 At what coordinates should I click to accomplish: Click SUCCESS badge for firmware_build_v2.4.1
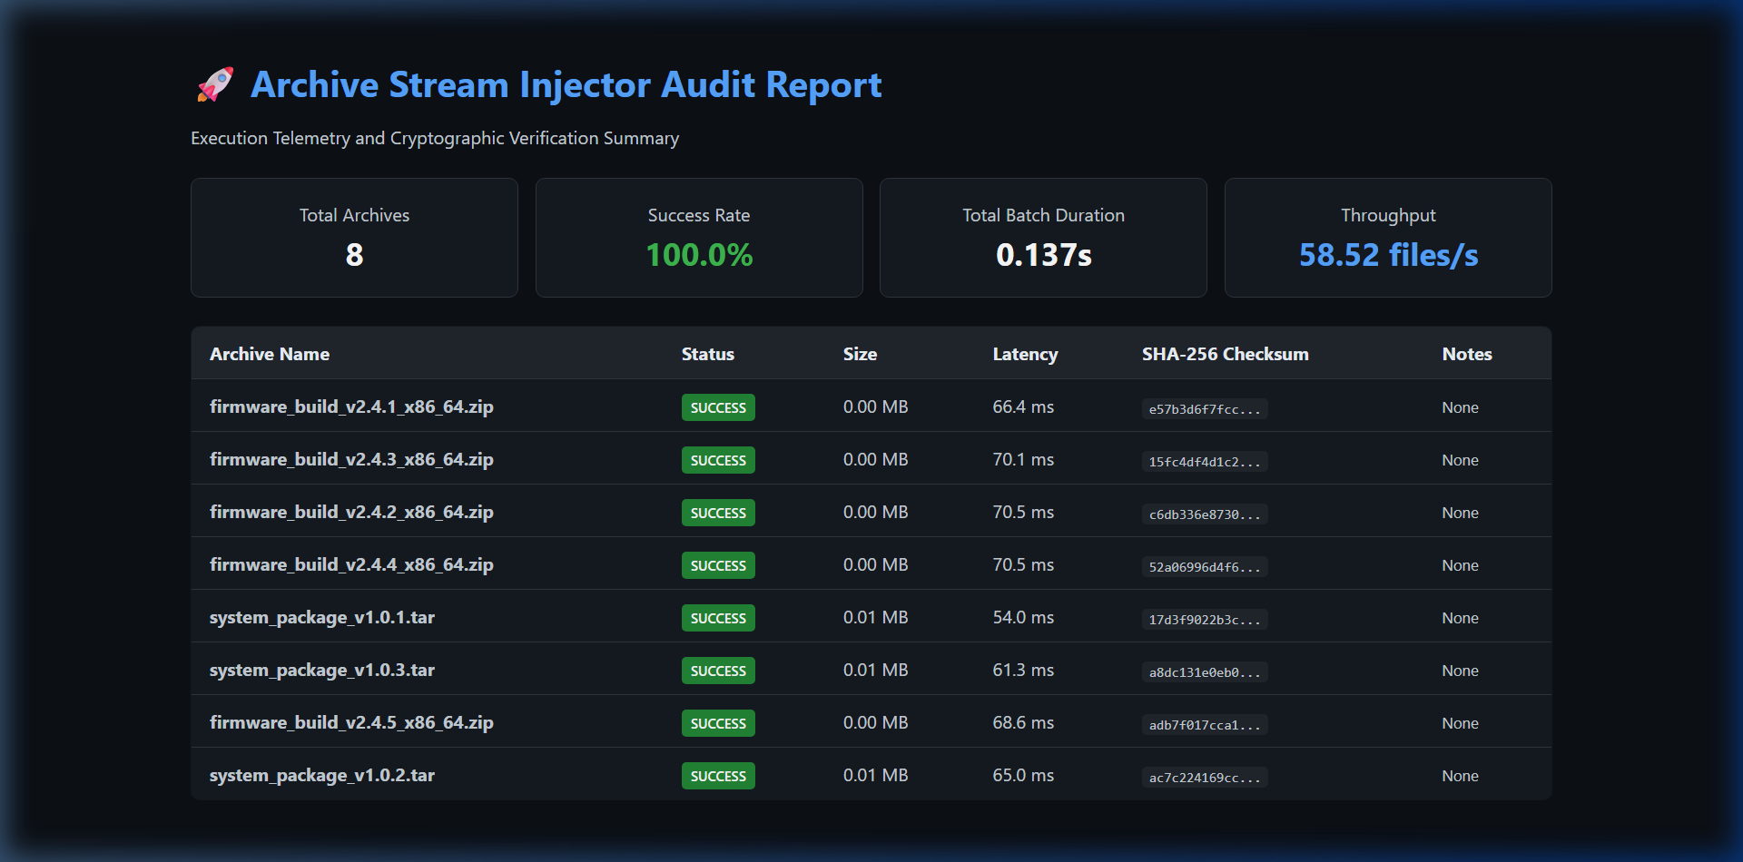(718, 407)
